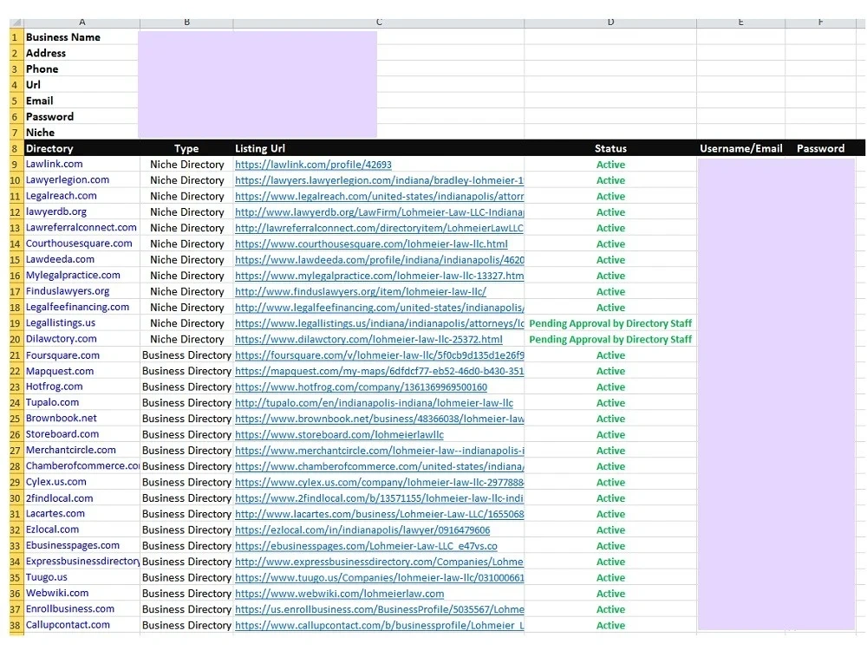Select the column E header
867x650 pixels.
coord(741,23)
